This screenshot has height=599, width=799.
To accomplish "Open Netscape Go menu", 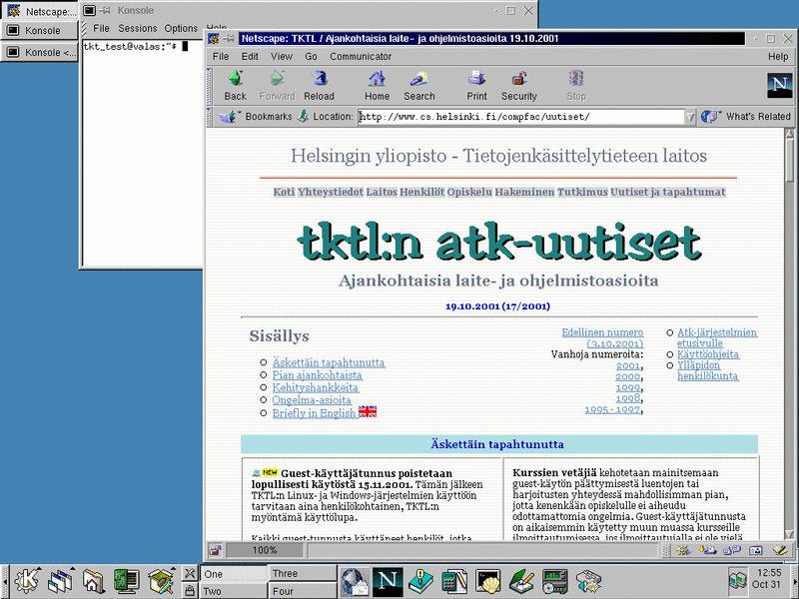I will pos(311,57).
